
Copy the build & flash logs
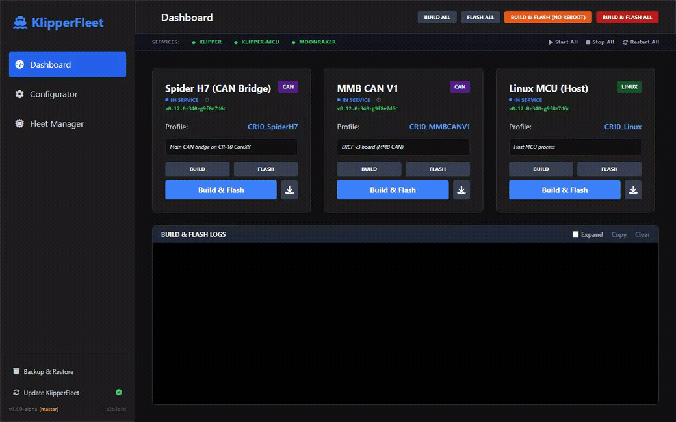point(619,234)
